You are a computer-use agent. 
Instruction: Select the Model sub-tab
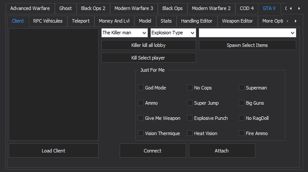(145, 21)
